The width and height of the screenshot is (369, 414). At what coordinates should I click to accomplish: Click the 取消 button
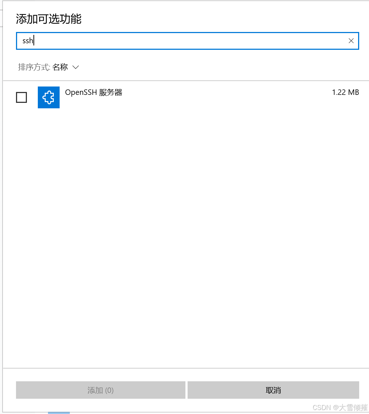pyautogui.click(x=273, y=390)
